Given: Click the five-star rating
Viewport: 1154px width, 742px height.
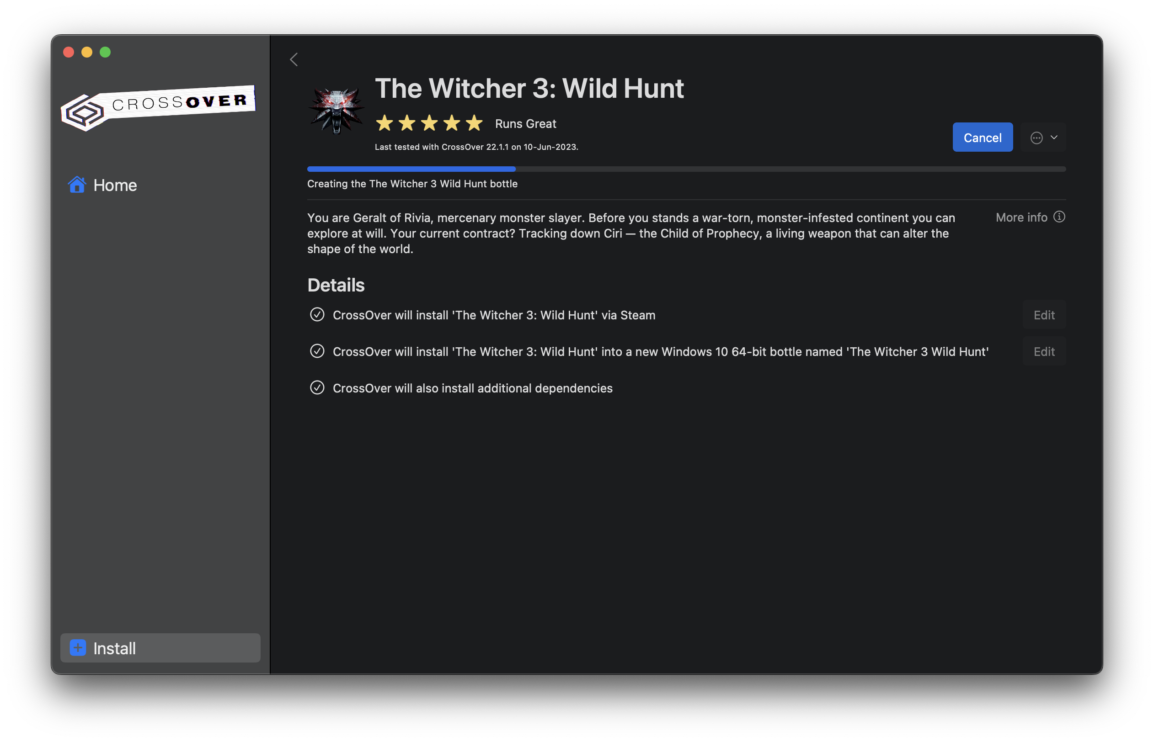Looking at the screenshot, I should (x=429, y=123).
